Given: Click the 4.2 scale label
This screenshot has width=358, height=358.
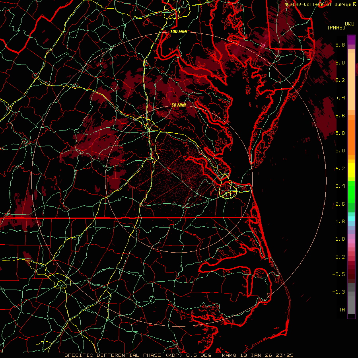Looking at the screenshot, I should click(x=340, y=169).
